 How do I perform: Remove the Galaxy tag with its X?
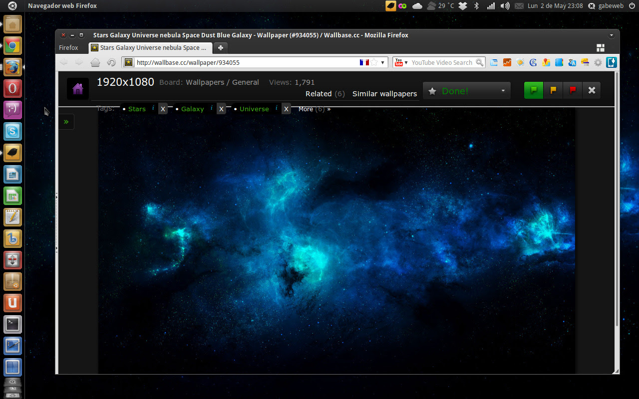[221, 109]
